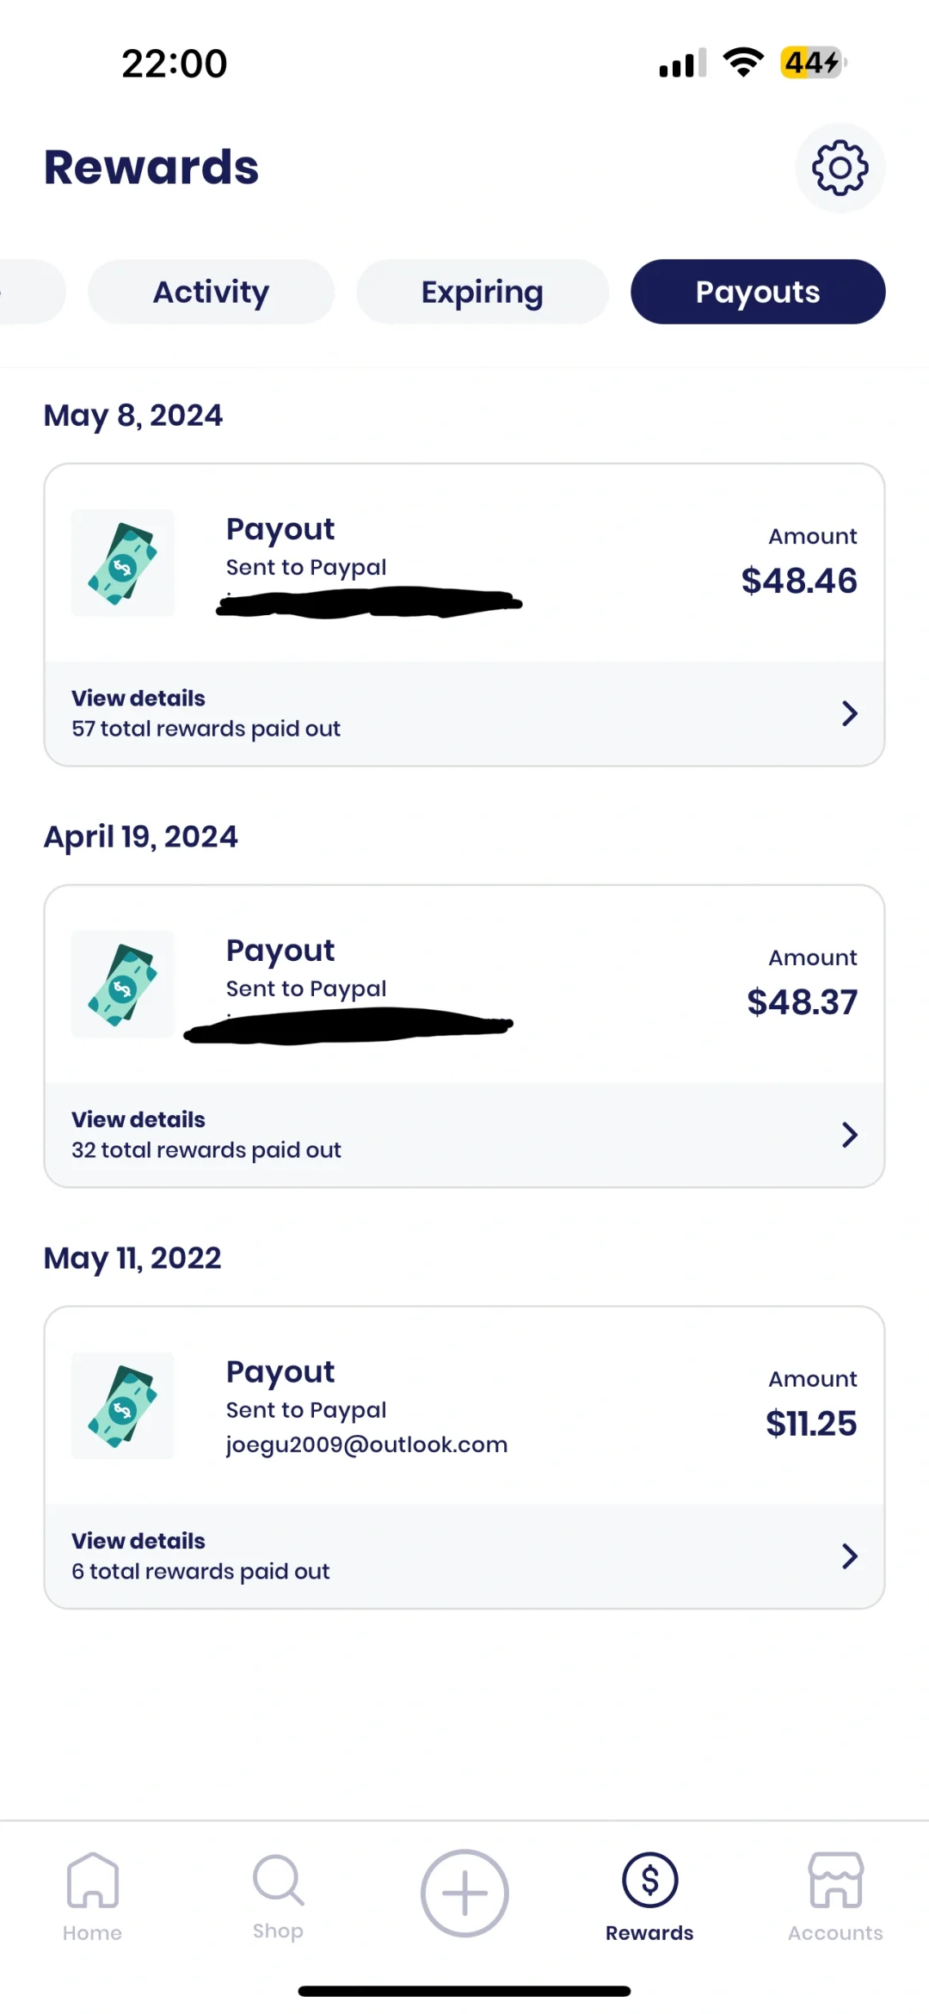Image resolution: width=929 pixels, height=2014 pixels.
Task: Click View details for 57 rewards payout
Action: click(138, 698)
